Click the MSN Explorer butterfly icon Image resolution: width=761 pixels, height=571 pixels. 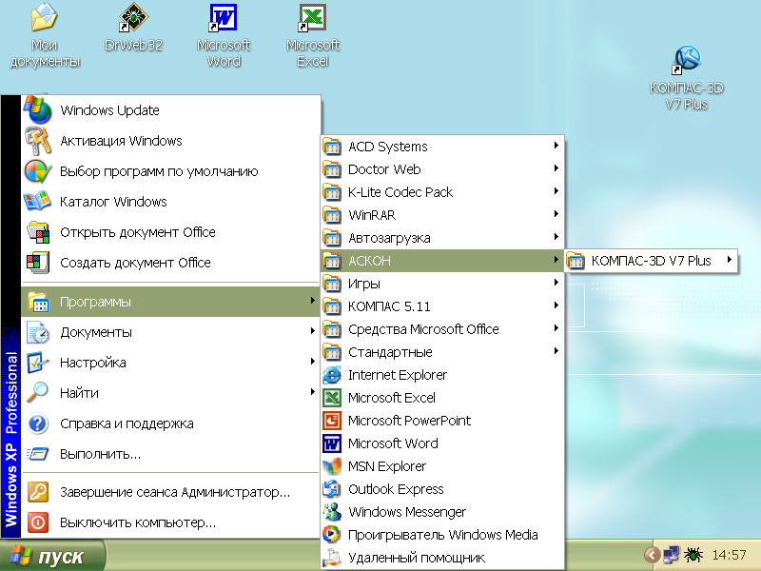tap(332, 466)
